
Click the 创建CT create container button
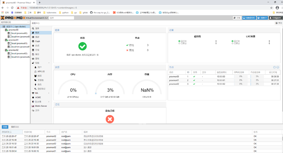262,18
